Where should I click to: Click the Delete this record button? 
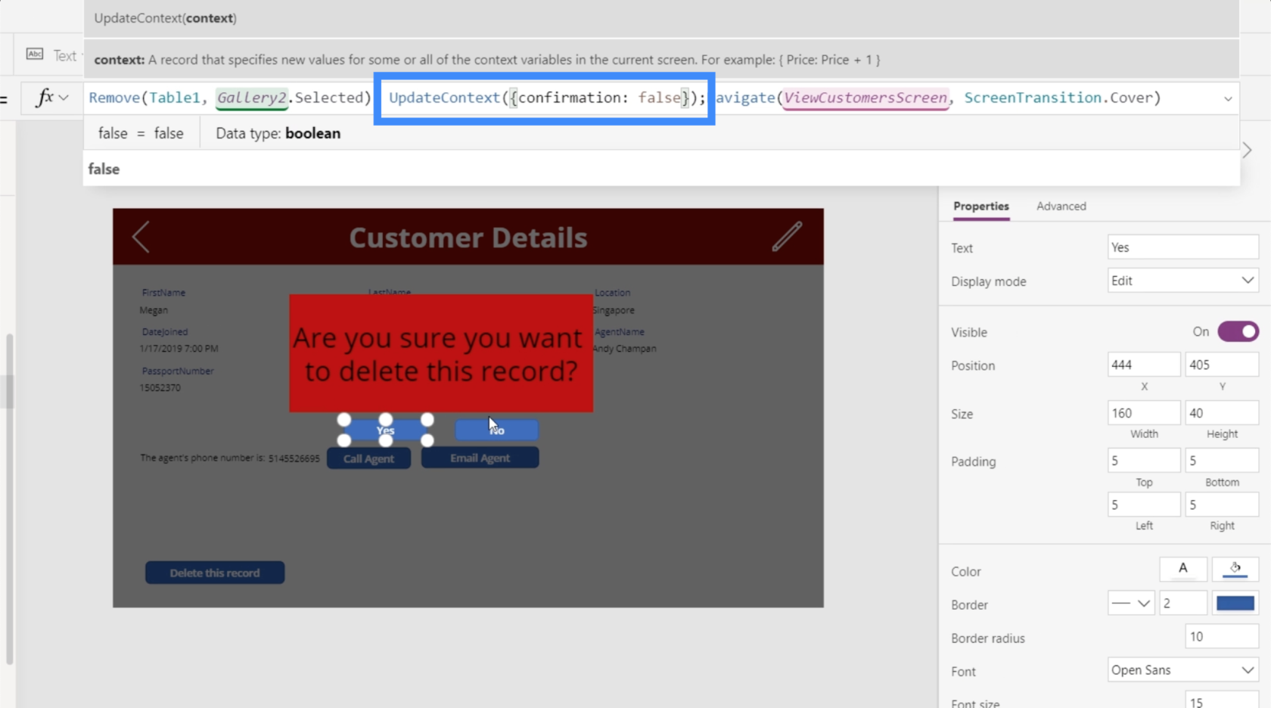click(x=215, y=573)
